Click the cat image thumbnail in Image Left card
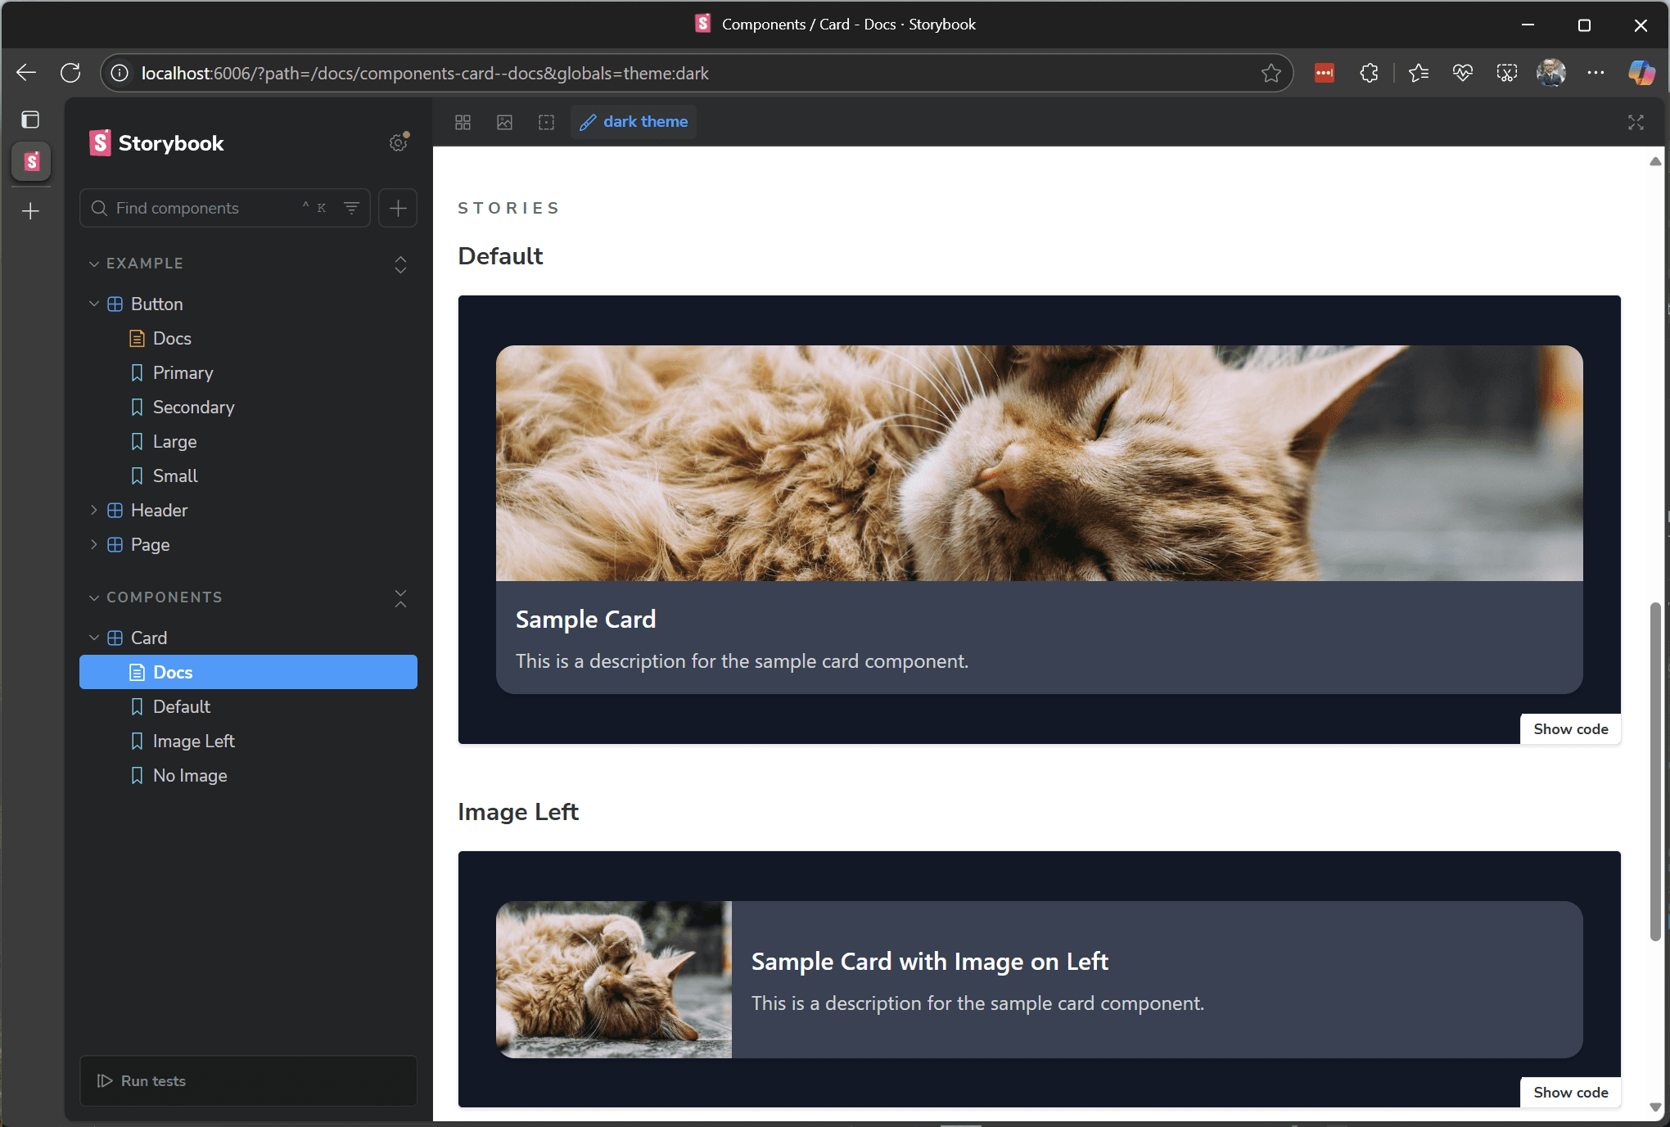Screen dimensions: 1670x1127 tap(613, 979)
